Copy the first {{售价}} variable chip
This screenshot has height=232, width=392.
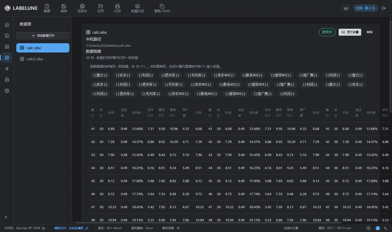pos(100,75)
